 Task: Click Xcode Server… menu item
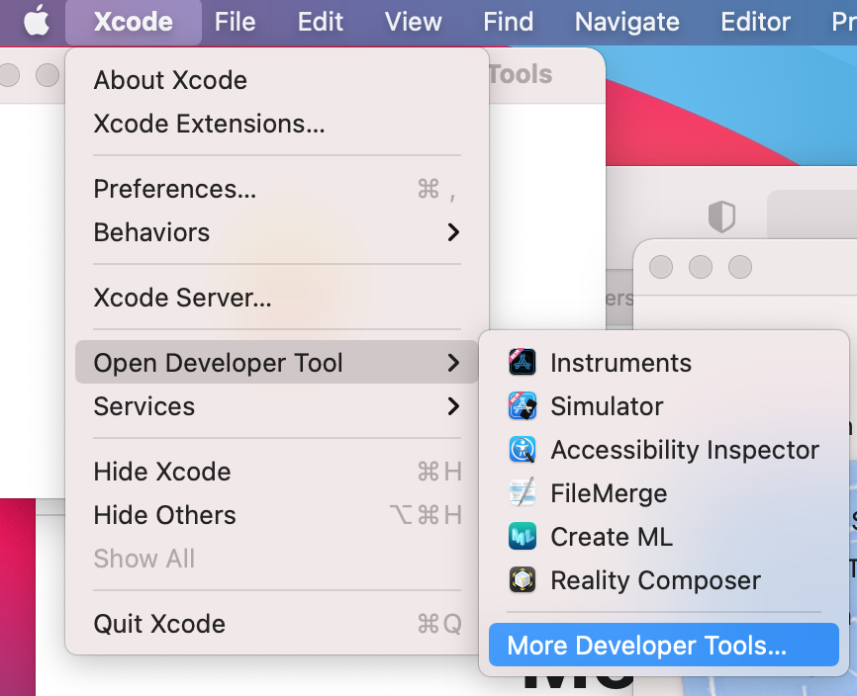(182, 298)
